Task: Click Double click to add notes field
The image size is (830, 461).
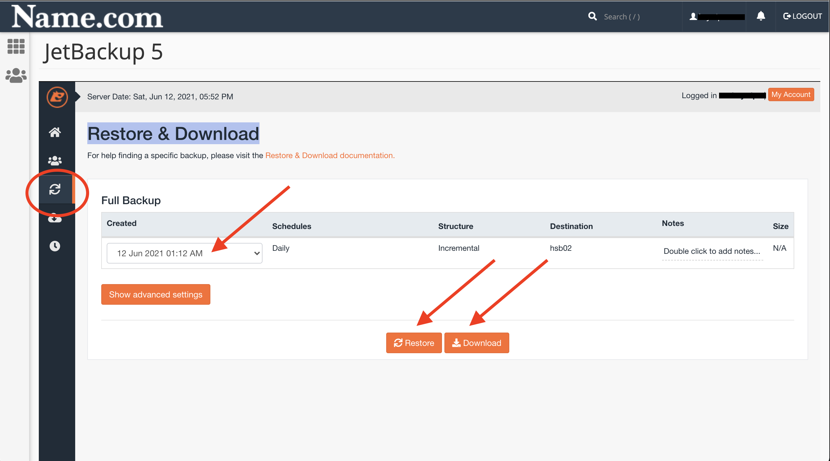Action: point(712,251)
